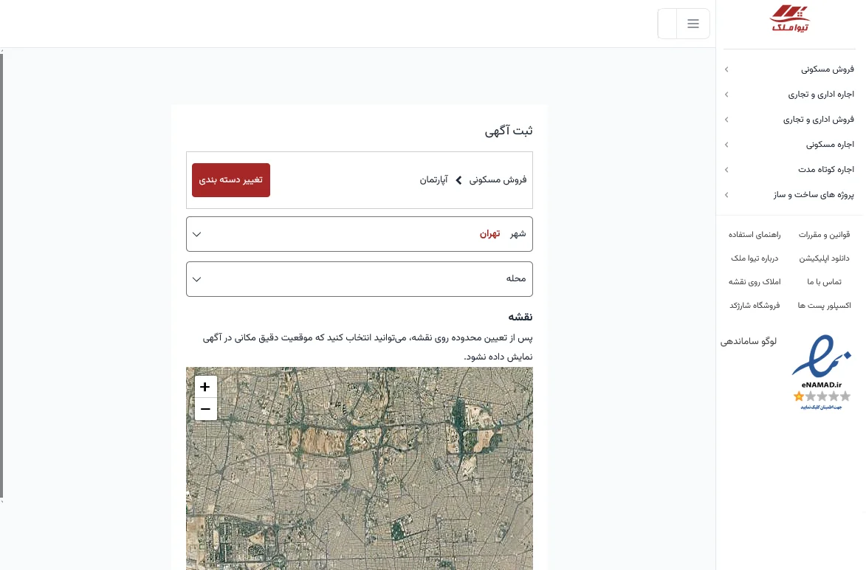The width and height of the screenshot is (866, 570).
Task: Open فروشگاه شارژکد link
Action: pyautogui.click(x=755, y=306)
